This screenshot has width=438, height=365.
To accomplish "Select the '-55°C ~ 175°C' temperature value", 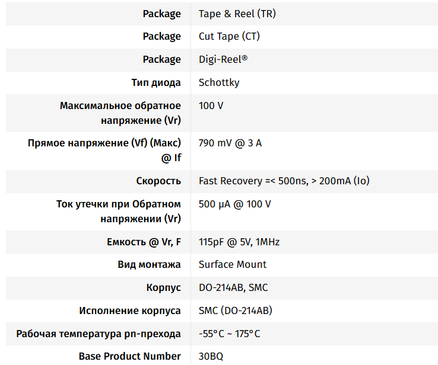I will (229, 334).
